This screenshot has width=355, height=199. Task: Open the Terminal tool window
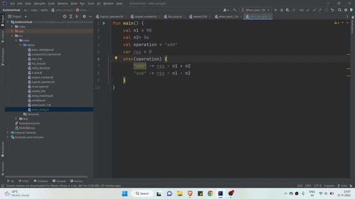59,181
